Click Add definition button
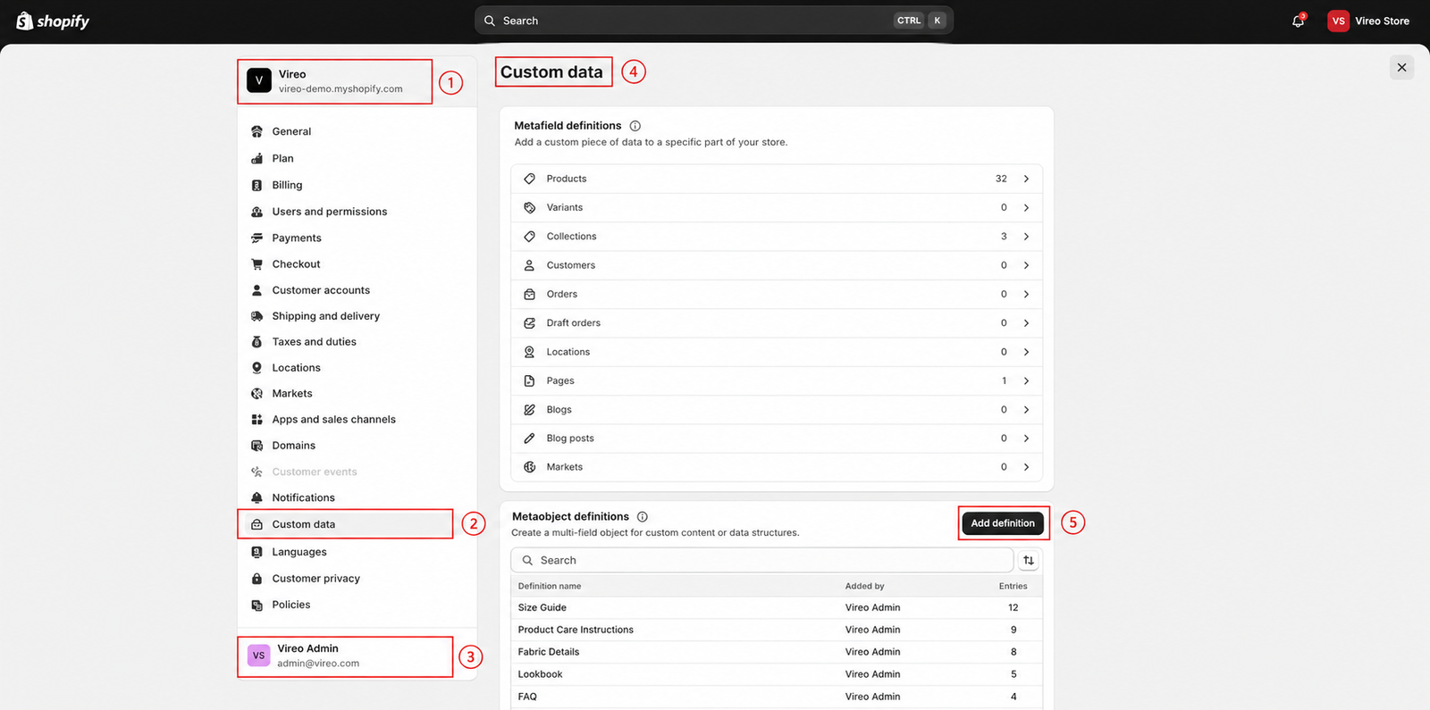 click(x=1003, y=523)
